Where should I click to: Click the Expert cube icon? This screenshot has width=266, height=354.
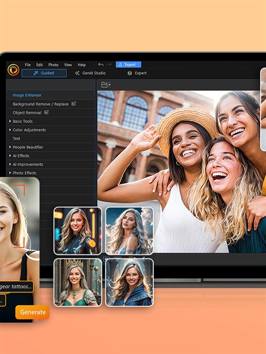click(x=129, y=73)
